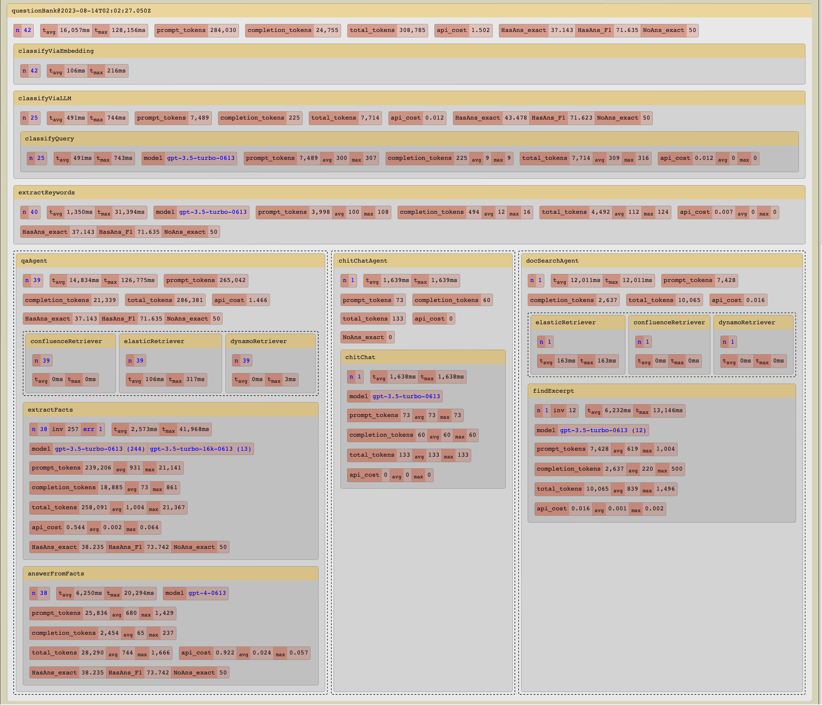
Task: Select the answerFromFacts section header
Action: (56, 573)
